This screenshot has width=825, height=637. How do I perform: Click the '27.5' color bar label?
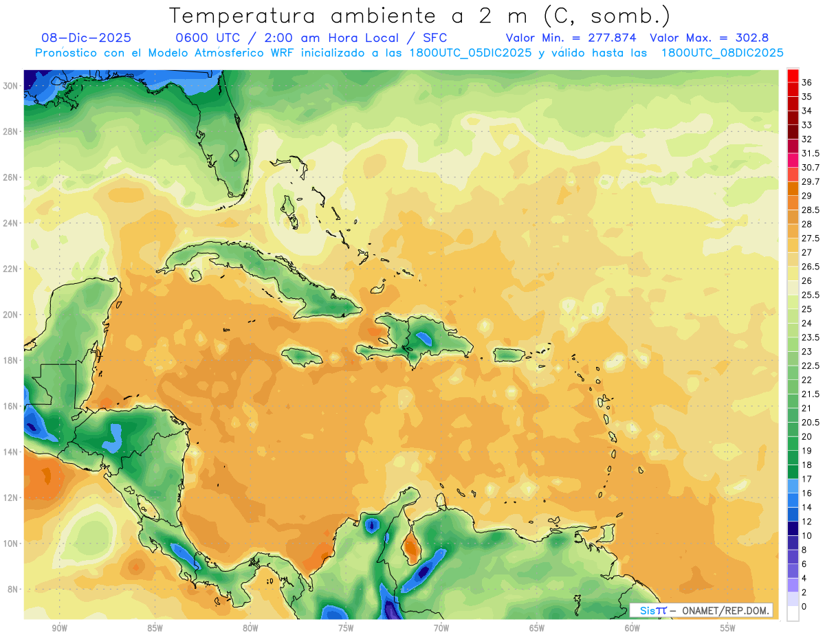point(811,238)
